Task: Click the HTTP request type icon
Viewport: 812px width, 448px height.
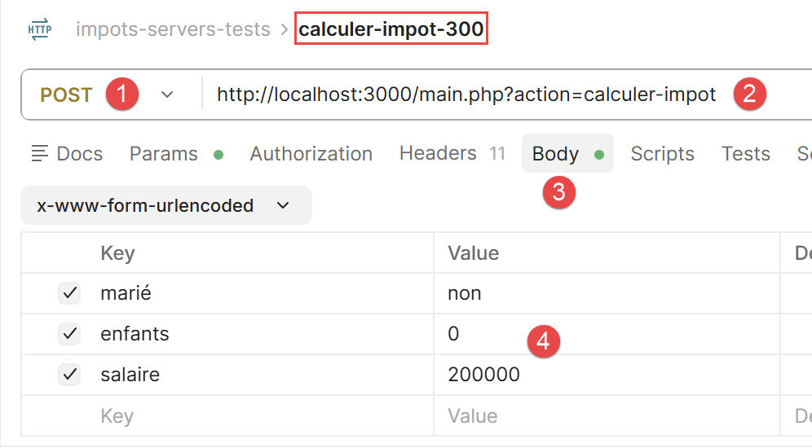Action: 40,29
